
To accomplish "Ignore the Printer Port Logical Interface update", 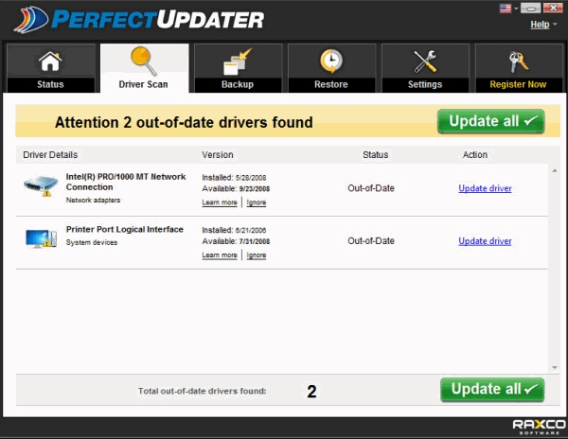I will (x=257, y=255).
